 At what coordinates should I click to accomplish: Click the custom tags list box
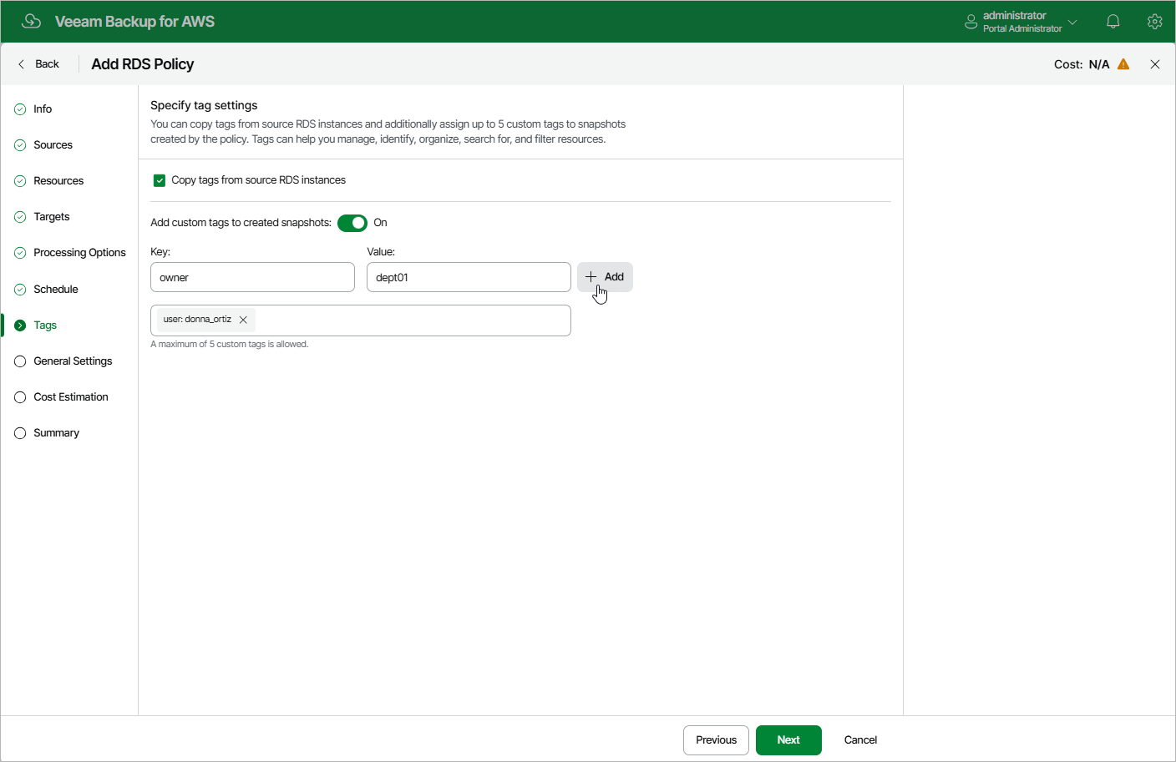click(361, 320)
